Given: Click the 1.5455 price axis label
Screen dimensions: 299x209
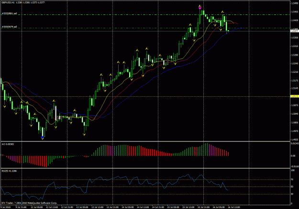Looking at the screenshot, I should click(295, 12).
